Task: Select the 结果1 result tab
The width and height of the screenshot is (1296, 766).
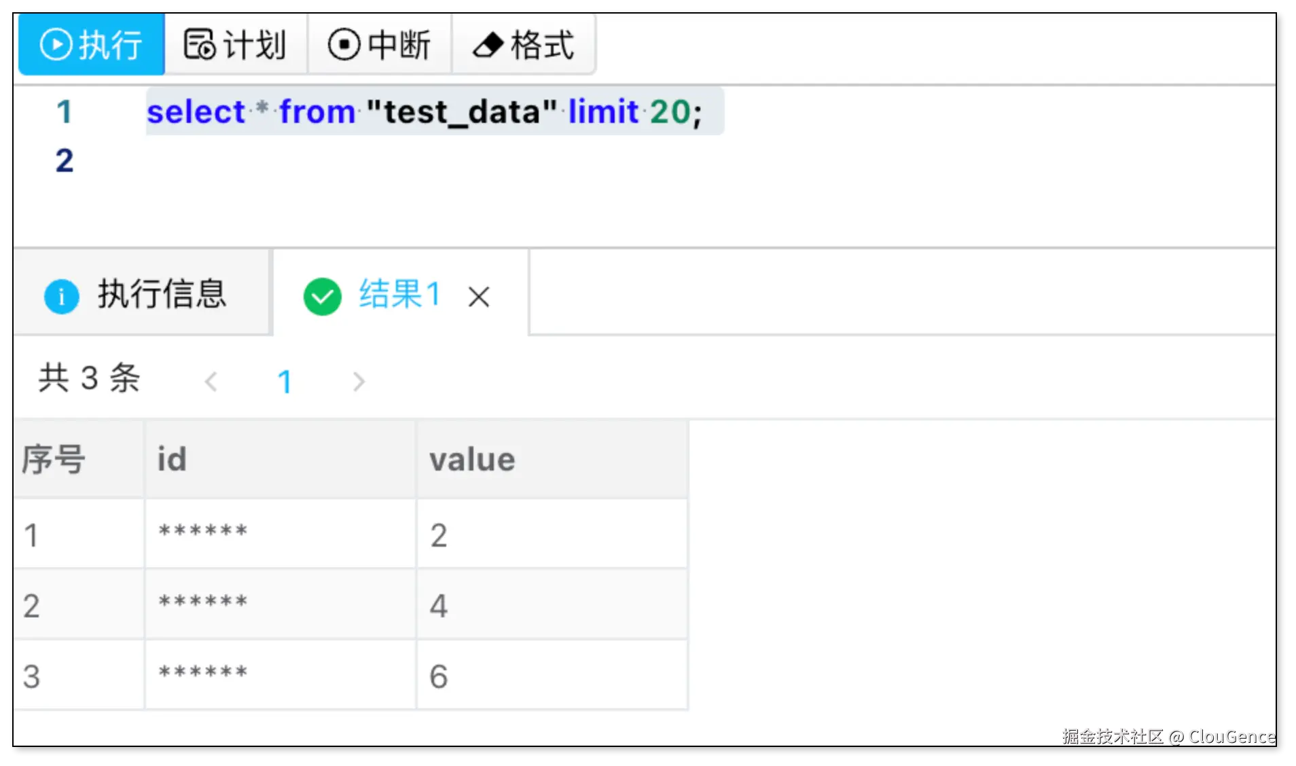Action: coord(400,293)
